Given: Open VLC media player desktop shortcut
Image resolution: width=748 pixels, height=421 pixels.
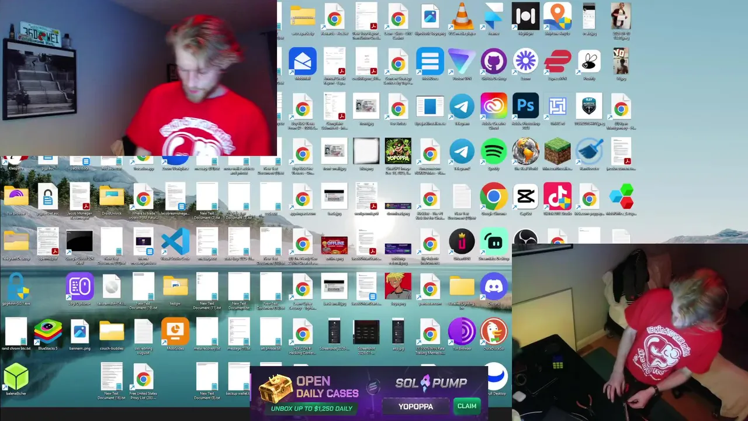Looking at the screenshot, I should (x=462, y=17).
